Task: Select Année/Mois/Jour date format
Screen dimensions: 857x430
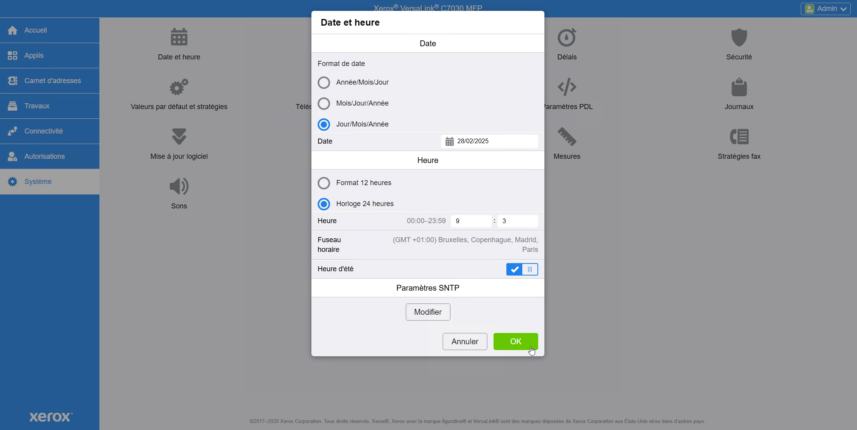Action: 324,83
